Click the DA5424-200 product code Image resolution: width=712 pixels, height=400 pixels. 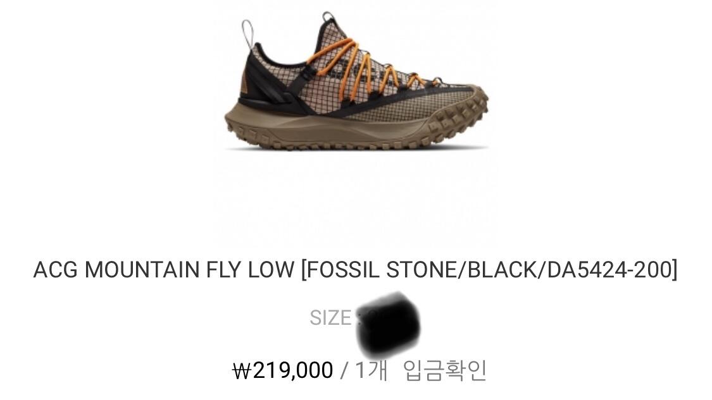[x=608, y=270]
